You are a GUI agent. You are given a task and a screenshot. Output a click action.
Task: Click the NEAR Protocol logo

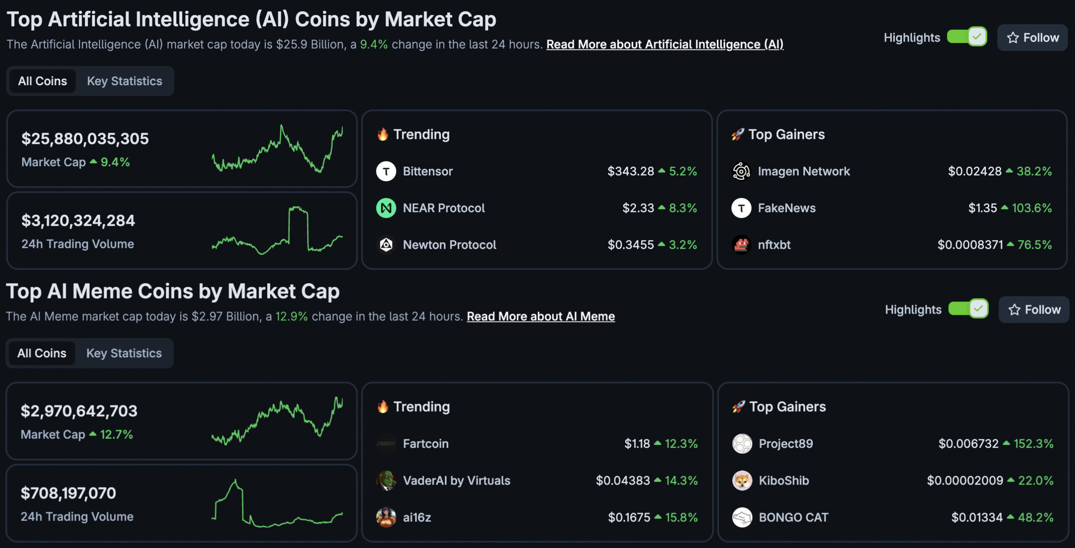386,208
